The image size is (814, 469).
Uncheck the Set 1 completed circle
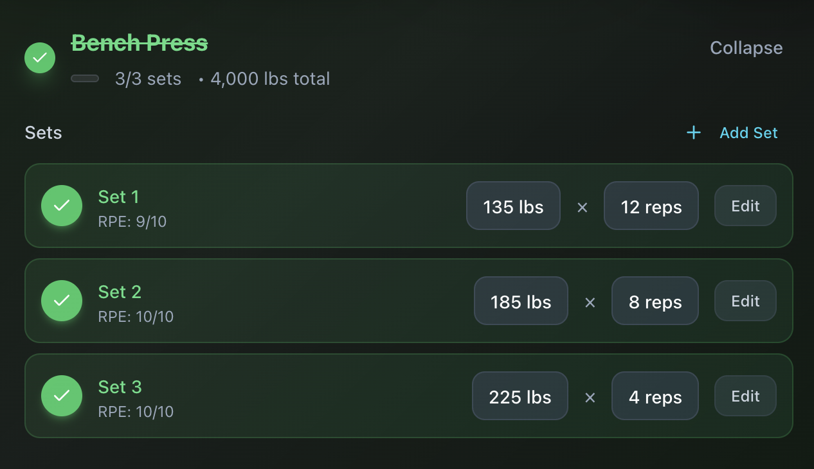[x=62, y=206]
